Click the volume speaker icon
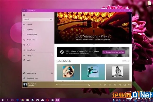 click(x=130, y=85)
